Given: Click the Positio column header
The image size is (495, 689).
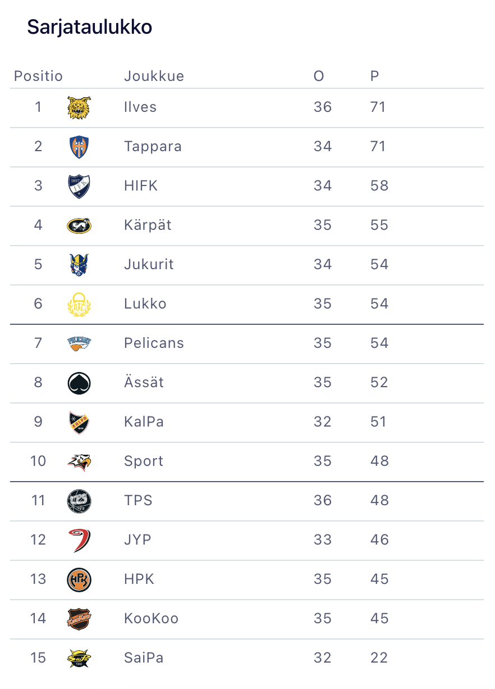Looking at the screenshot, I should click(38, 76).
